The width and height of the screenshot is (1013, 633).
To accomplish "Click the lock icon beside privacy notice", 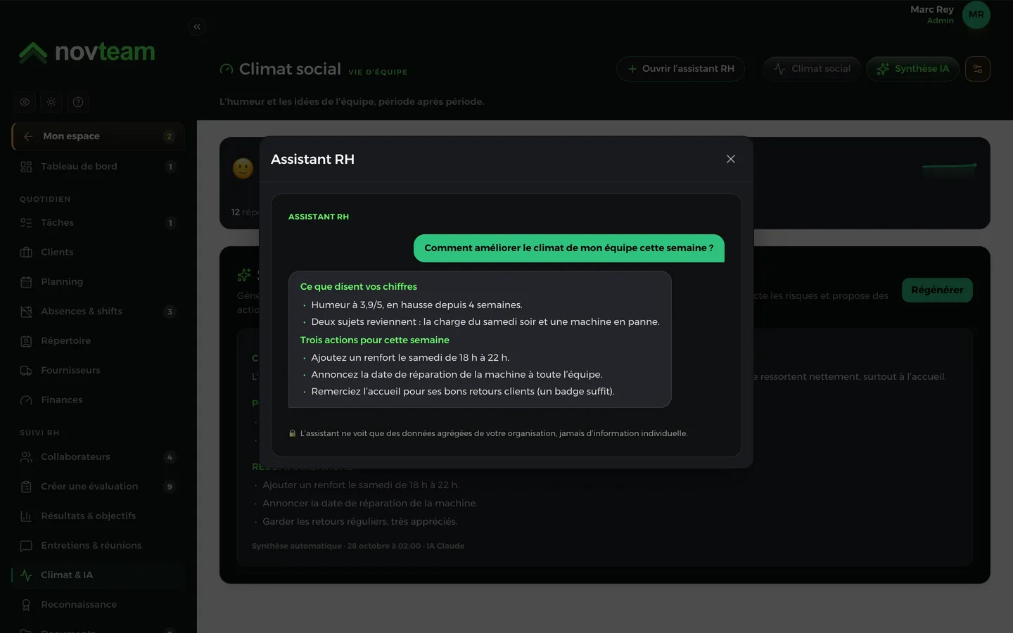I will (x=293, y=433).
